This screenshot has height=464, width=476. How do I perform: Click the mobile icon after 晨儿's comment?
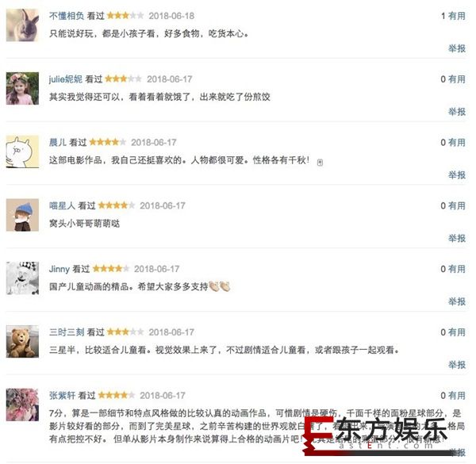pos(320,163)
